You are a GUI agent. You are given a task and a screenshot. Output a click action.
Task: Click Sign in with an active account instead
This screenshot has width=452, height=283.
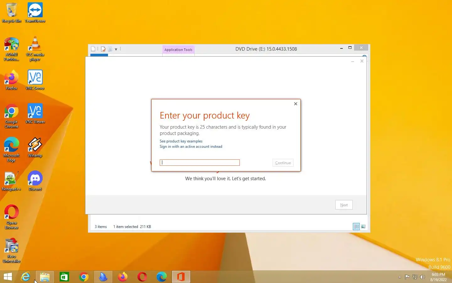point(191,147)
